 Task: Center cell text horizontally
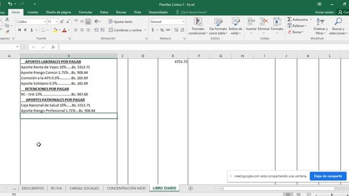coord(82,30)
